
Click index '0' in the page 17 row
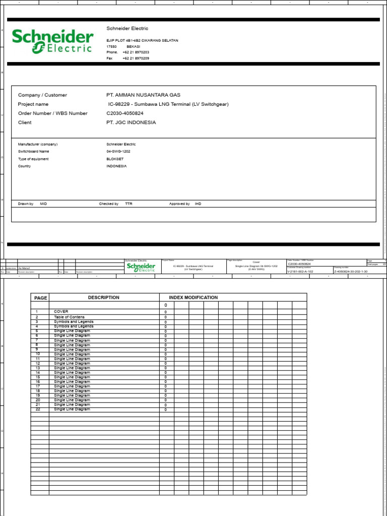pyautogui.click(x=165, y=386)
